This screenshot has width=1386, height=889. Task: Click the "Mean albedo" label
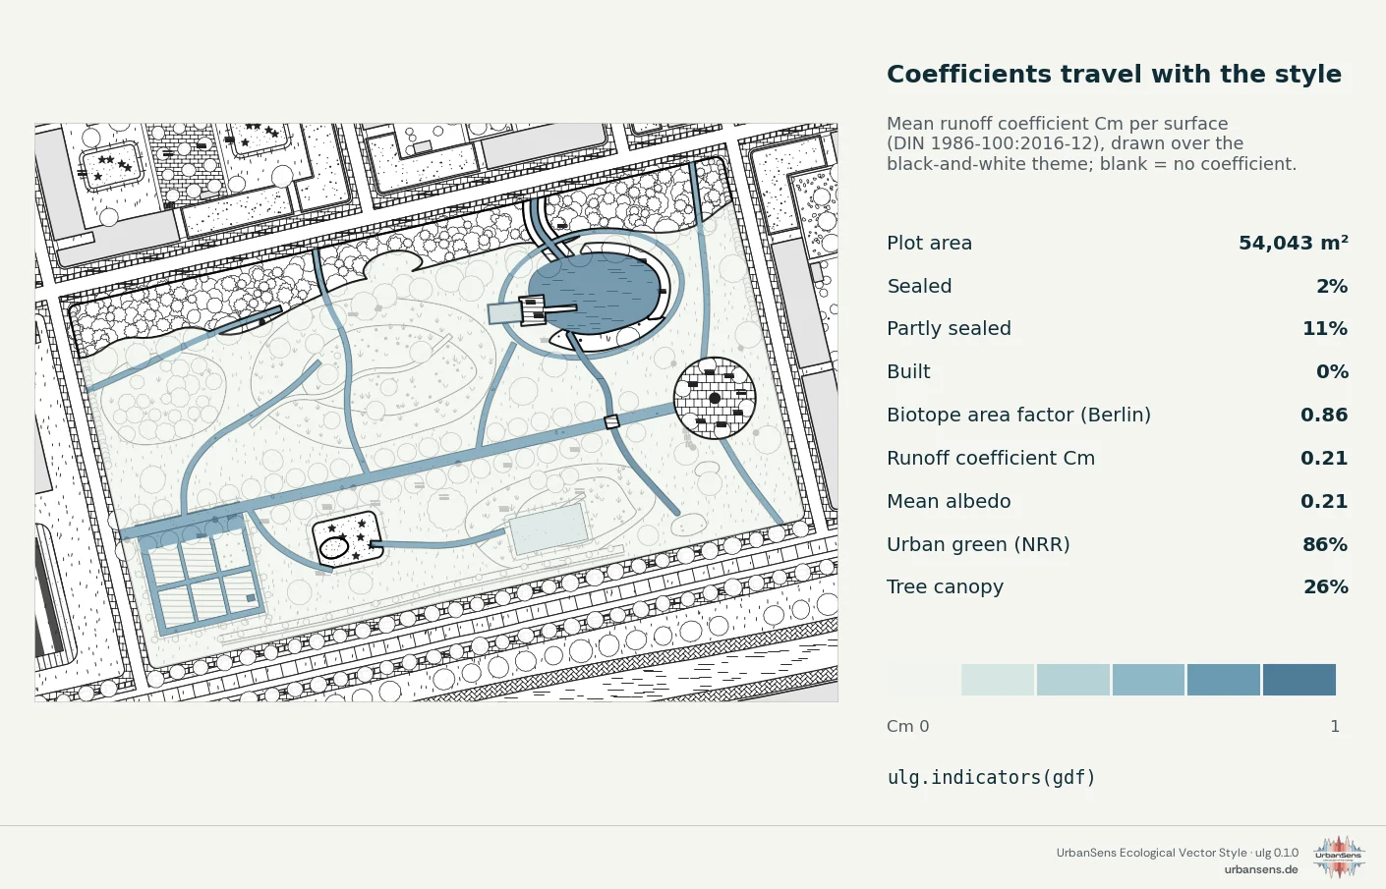pos(949,502)
